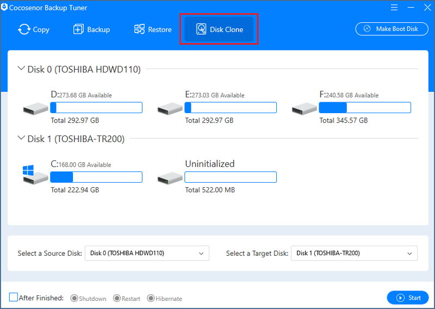Open the Select a Source Disk dropdown

147,253
